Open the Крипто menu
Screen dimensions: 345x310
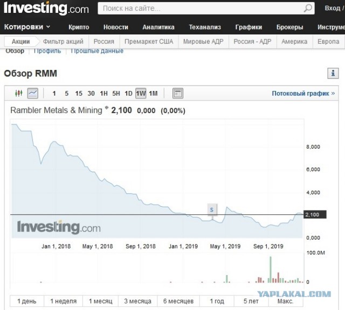click(79, 27)
